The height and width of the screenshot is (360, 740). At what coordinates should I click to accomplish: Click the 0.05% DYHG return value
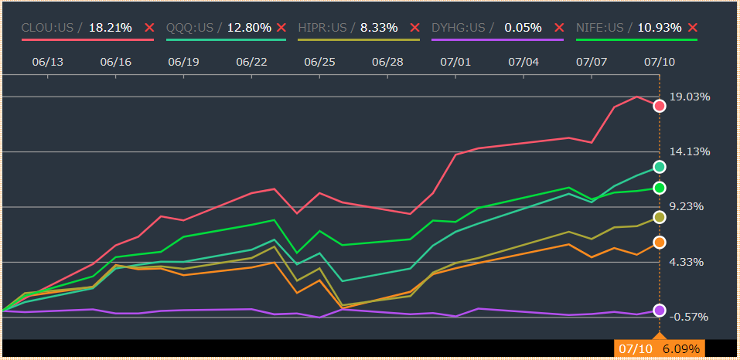523,28
